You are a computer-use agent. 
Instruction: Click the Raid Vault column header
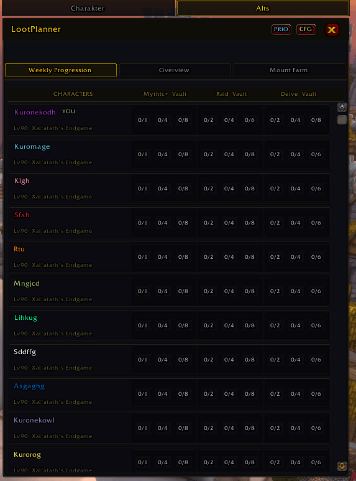231,94
